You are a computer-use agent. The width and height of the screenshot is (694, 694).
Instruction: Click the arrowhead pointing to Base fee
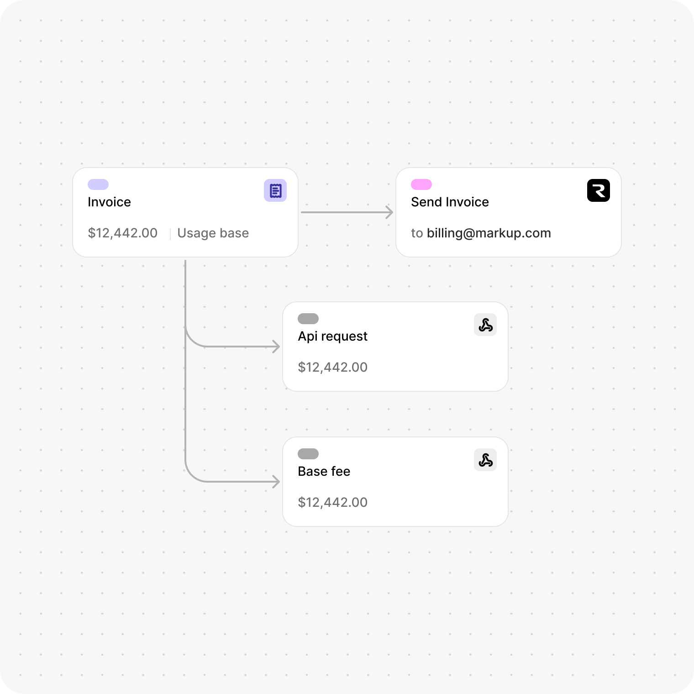(x=276, y=482)
